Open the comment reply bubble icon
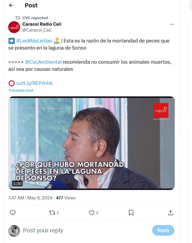This screenshot has width=192, height=243. pos(13,213)
